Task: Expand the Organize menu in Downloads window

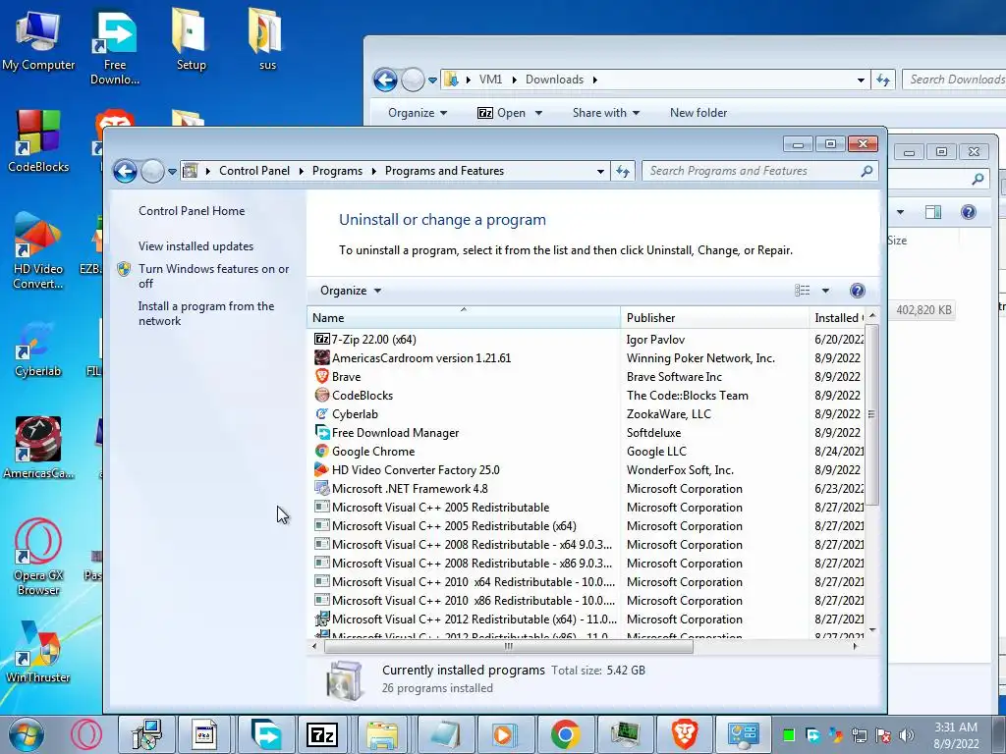Action: point(417,113)
